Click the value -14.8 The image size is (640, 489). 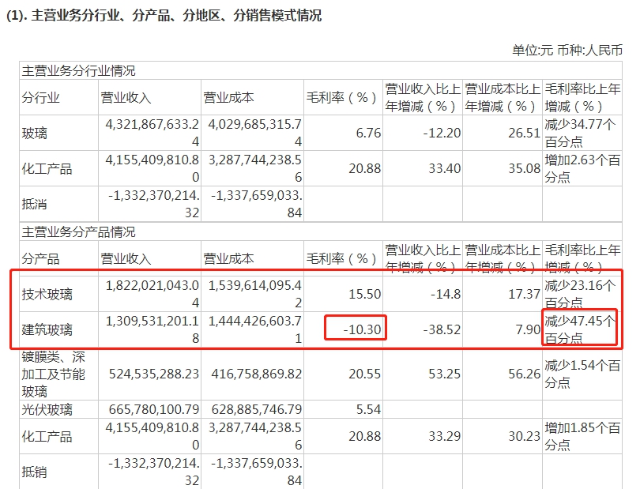tap(446, 295)
